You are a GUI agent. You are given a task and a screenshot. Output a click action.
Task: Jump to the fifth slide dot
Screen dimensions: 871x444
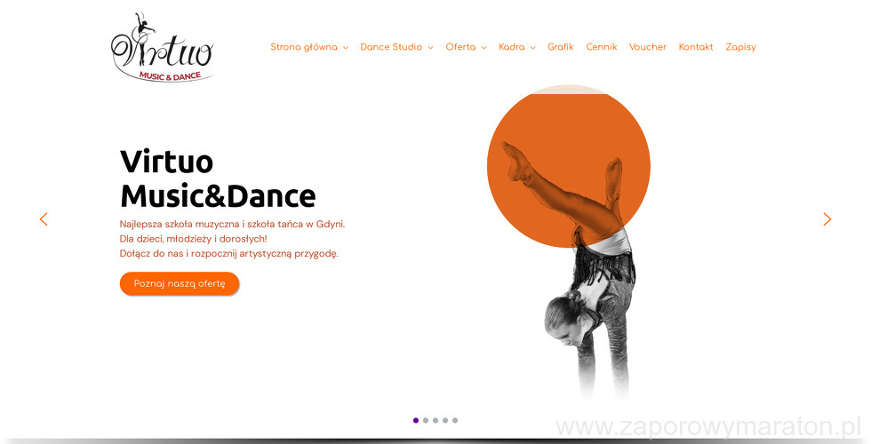455,420
